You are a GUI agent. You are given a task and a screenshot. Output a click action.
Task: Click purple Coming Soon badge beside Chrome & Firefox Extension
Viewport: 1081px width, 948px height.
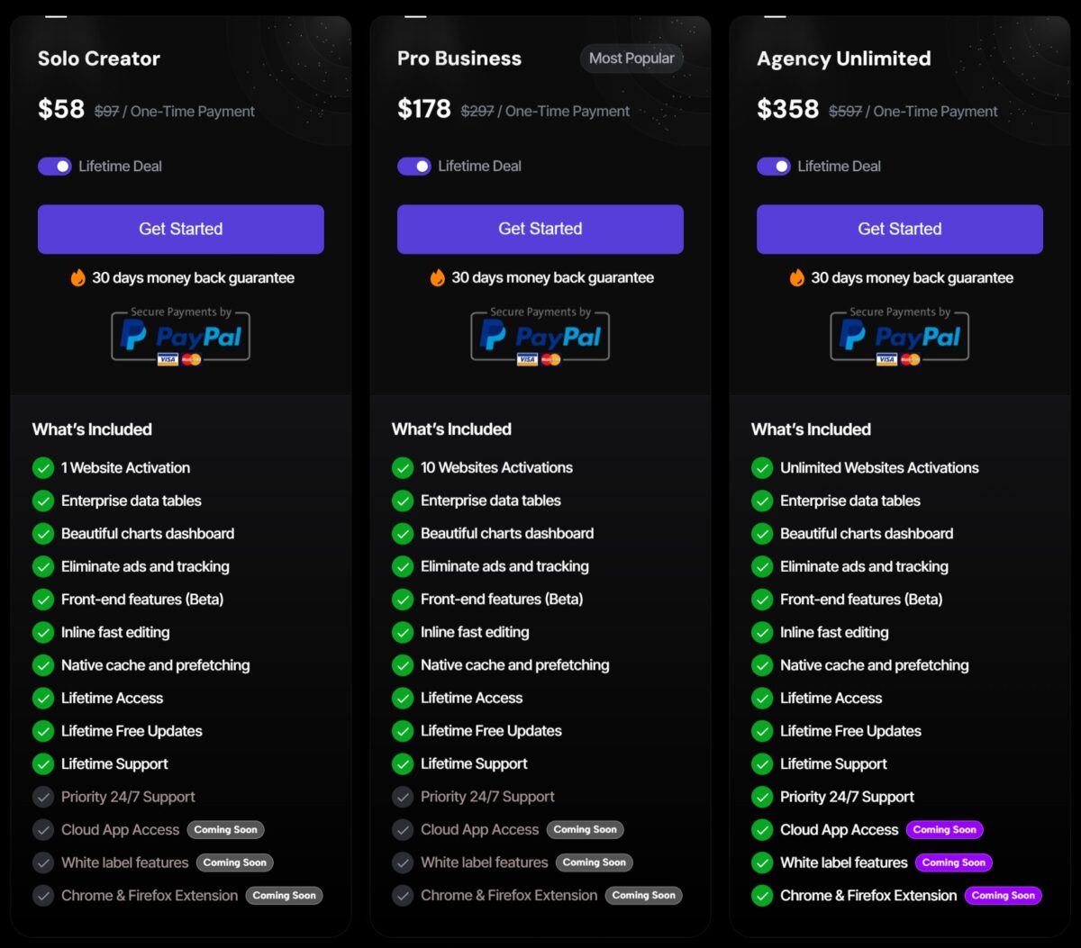point(1003,896)
